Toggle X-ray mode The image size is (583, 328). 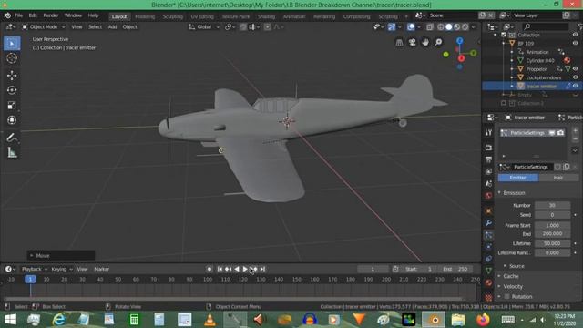[x=429, y=26]
